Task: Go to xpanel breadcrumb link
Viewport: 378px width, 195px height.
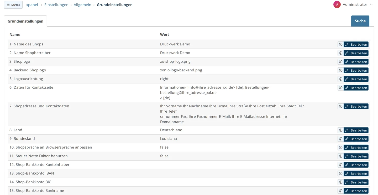Action: pos(32,5)
